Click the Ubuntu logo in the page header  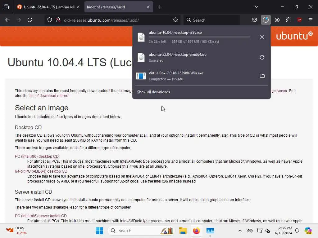tap(294, 36)
